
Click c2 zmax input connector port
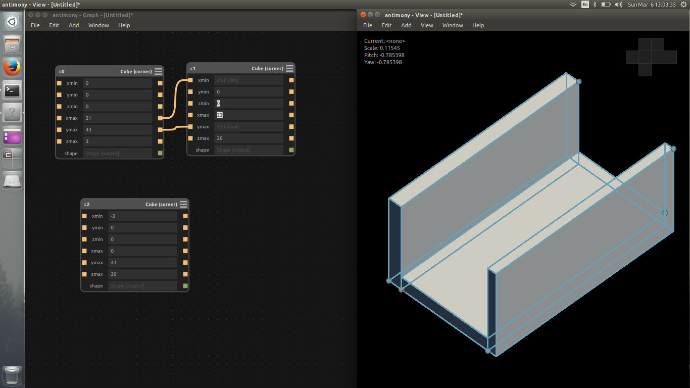(84, 274)
